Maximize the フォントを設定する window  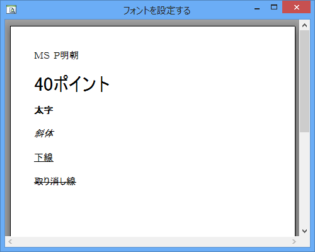pos(274,8)
